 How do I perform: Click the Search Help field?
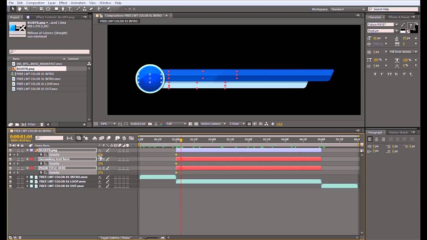(393, 9)
